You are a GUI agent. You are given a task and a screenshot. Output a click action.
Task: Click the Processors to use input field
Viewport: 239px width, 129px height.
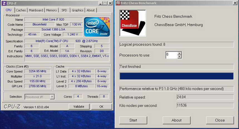[172, 55]
